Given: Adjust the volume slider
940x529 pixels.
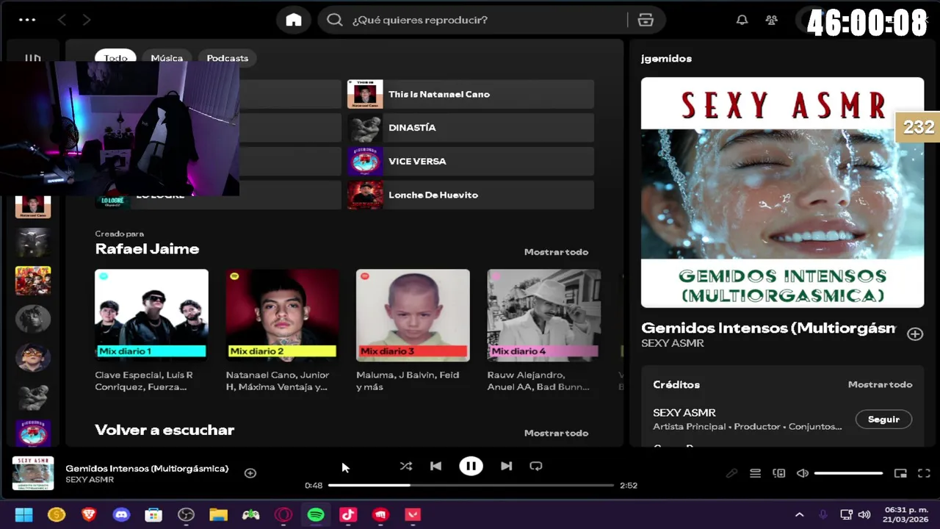Looking at the screenshot, I should [848, 473].
